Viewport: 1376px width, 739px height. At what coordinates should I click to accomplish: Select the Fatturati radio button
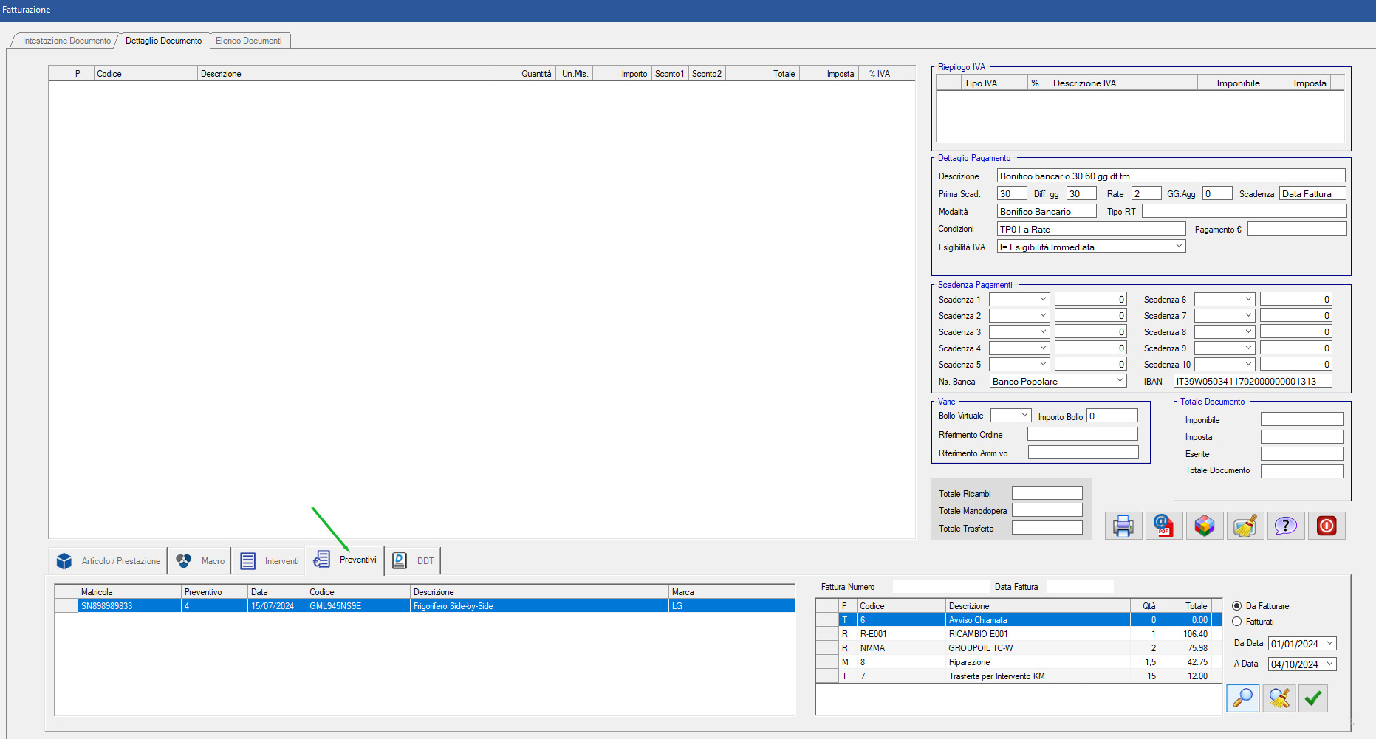(x=1236, y=622)
